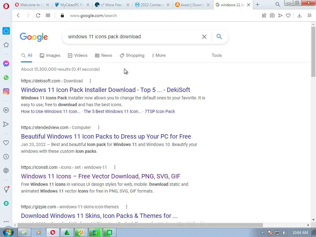Open Bookmarks star in Opera sidebar
Screen dimensions: 316x237
pyautogui.click(x=6, y=45)
